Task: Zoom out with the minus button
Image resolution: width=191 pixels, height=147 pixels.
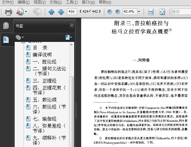Action: [110, 12]
